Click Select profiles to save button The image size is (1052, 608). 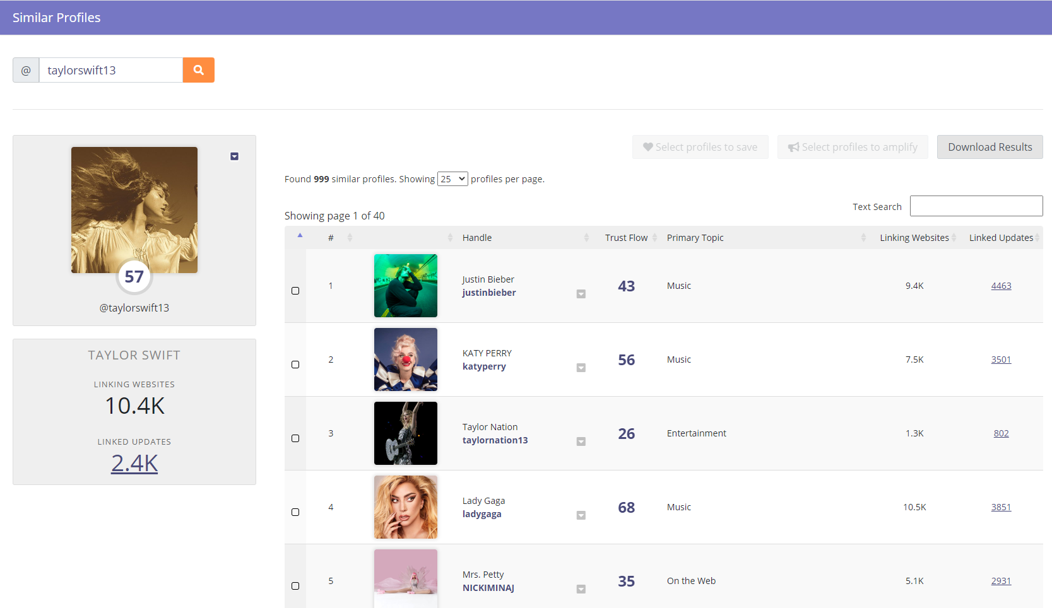tap(700, 147)
